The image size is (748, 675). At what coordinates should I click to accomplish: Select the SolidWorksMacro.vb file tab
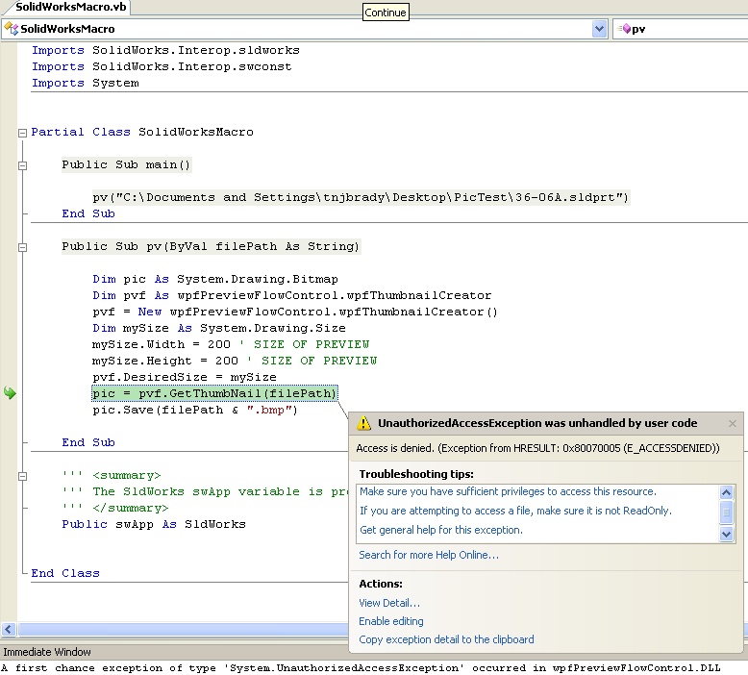click(x=70, y=7)
